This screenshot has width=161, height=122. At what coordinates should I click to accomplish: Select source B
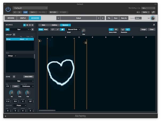coord(27,25)
